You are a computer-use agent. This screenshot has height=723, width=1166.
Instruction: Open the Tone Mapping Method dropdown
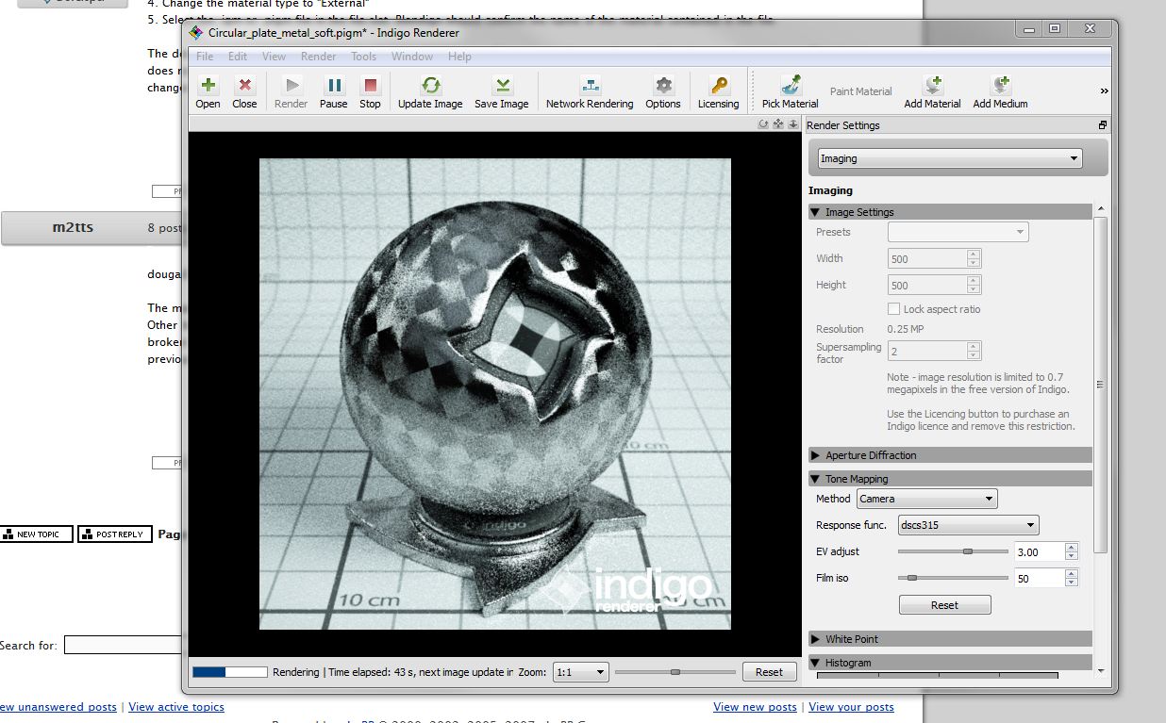[x=926, y=499]
